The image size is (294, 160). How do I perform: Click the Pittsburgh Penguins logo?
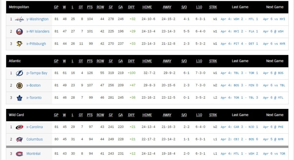point(20,44)
